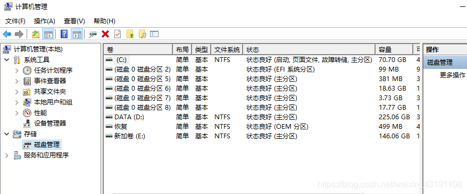
Task: Open the 操作(A) menu
Action: tap(45, 21)
